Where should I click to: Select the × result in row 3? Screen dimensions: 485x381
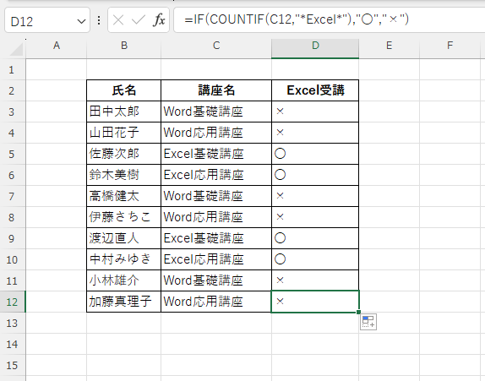tap(315, 112)
